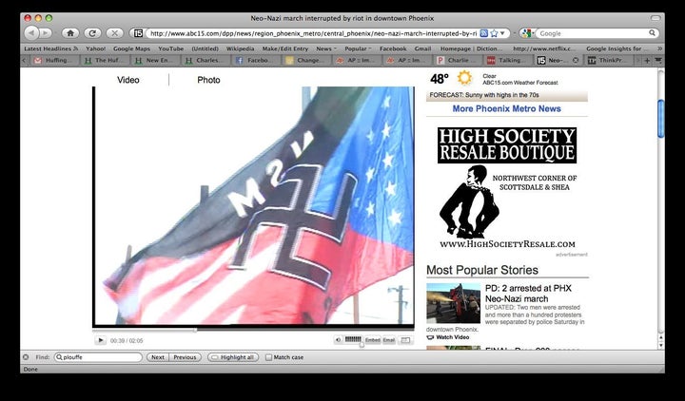Click the sunny weather icon

click(x=464, y=78)
